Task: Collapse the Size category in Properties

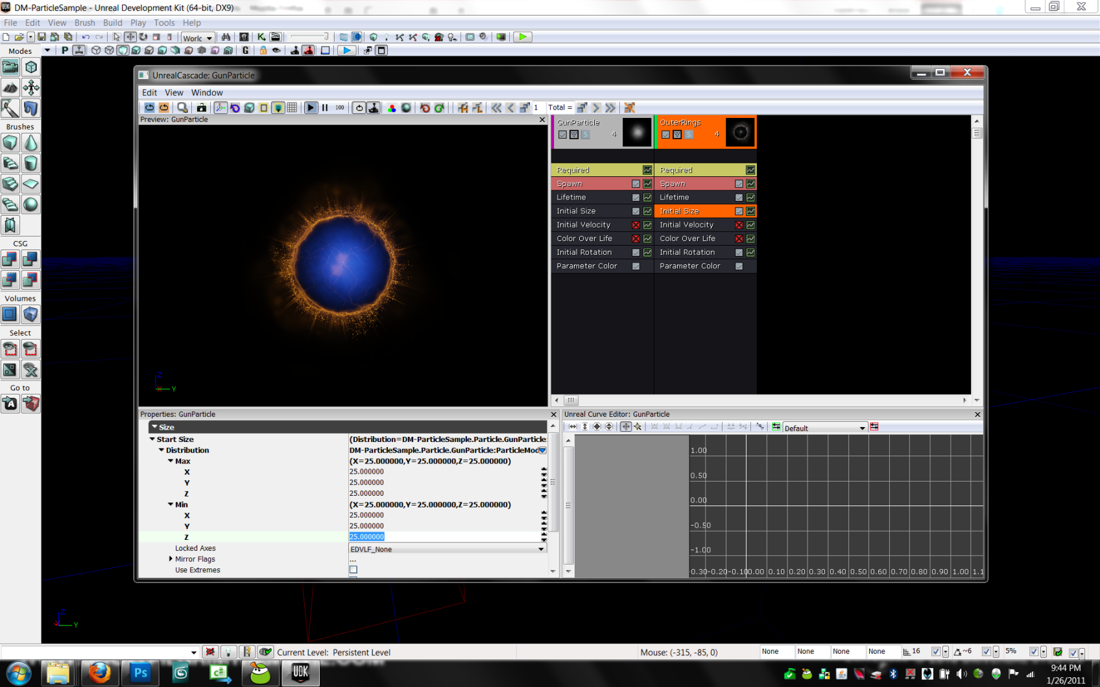Action: point(154,427)
